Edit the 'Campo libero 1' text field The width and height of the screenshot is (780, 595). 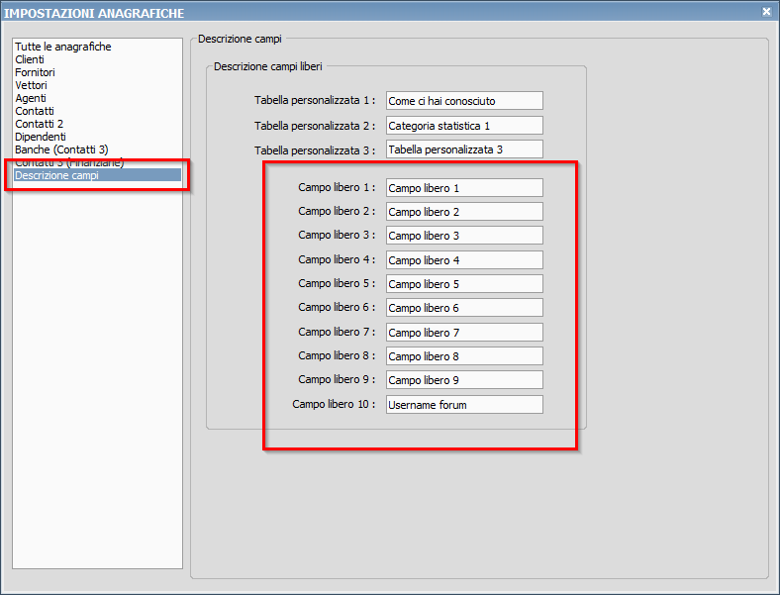pyautogui.click(x=464, y=188)
